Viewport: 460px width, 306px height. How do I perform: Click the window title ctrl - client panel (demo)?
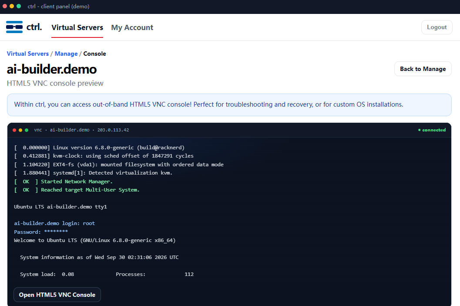pyautogui.click(x=58, y=6)
